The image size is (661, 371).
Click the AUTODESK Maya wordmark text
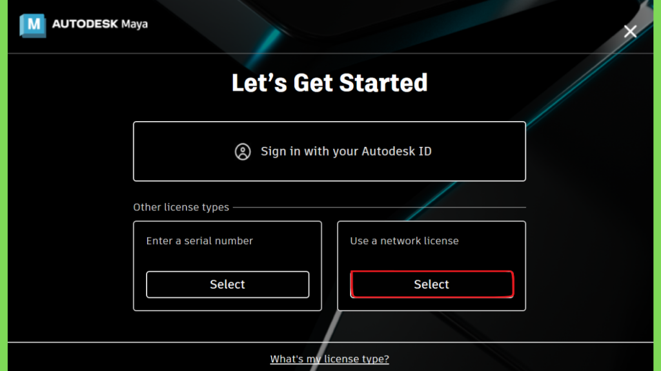[100, 24]
